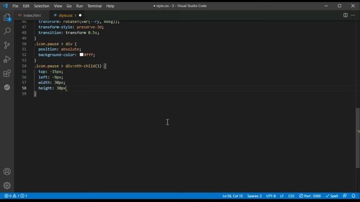Open the Go menu
Screen dimensions: 360x202
point(69,6)
